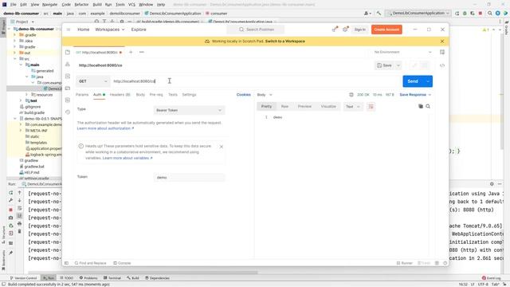This screenshot has width=510, height=287.
Task: Click the request URL input field
Action: pyautogui.click(x=256, y=81)
